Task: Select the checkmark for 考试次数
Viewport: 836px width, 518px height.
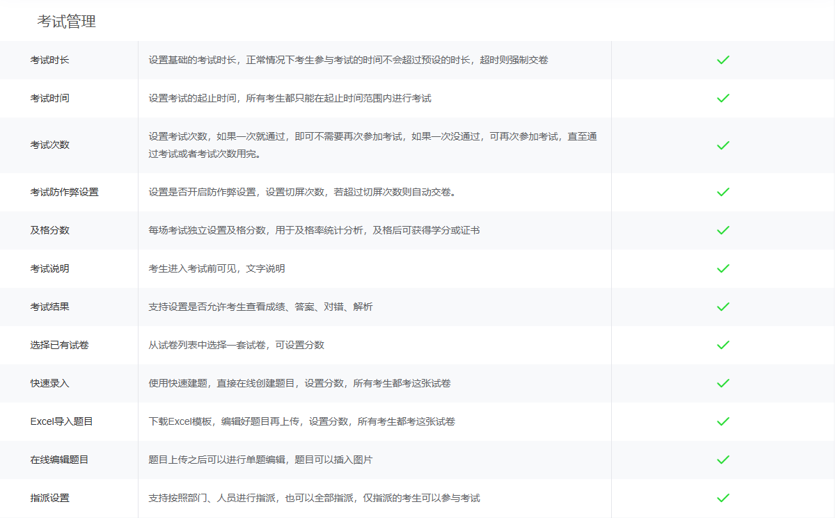Action: (x=723, y=145)
